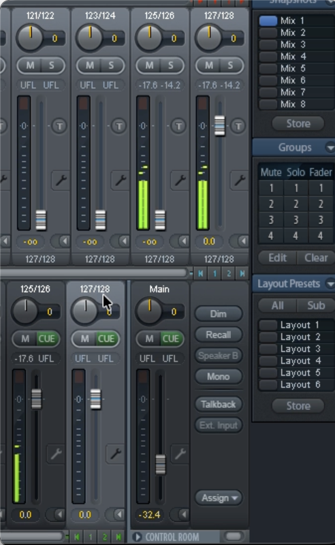Jump to first page with green skip-back icon
This screenshot has height=545, width=335.
click(77, 537)
